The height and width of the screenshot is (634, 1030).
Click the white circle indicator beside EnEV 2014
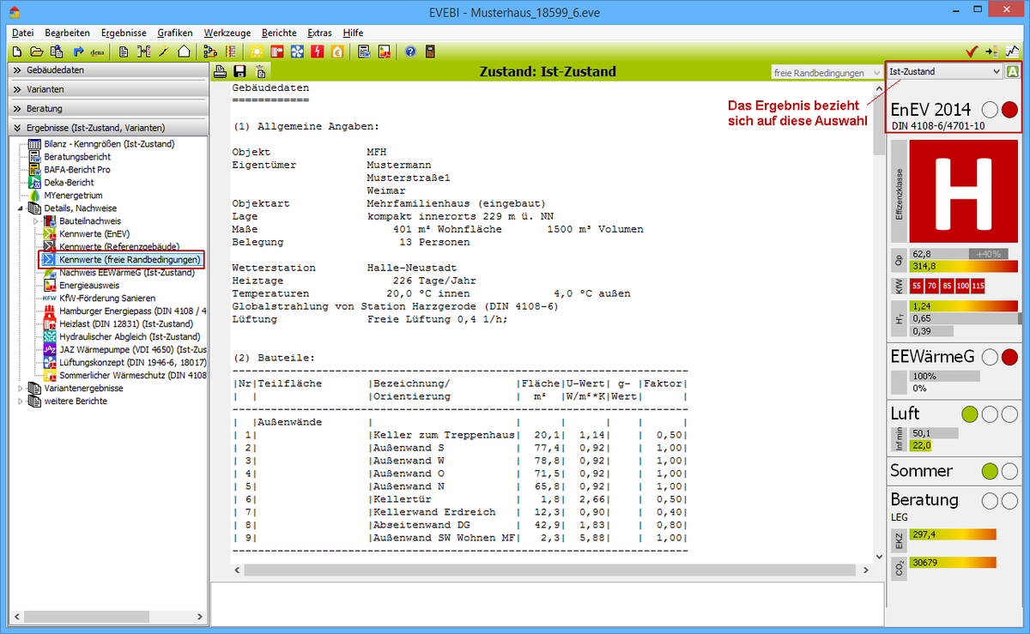click(x=990, y=110)
